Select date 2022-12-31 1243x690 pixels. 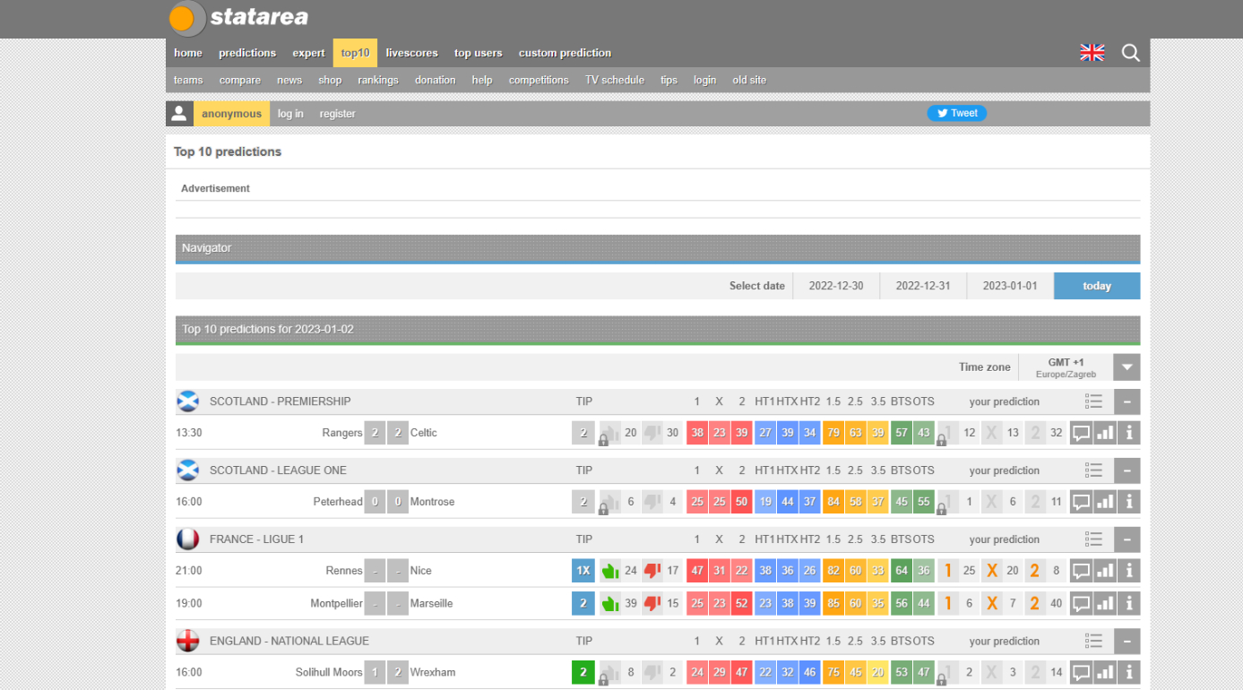pos(923,286)
